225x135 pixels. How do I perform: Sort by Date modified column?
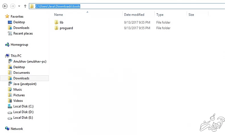134,14
